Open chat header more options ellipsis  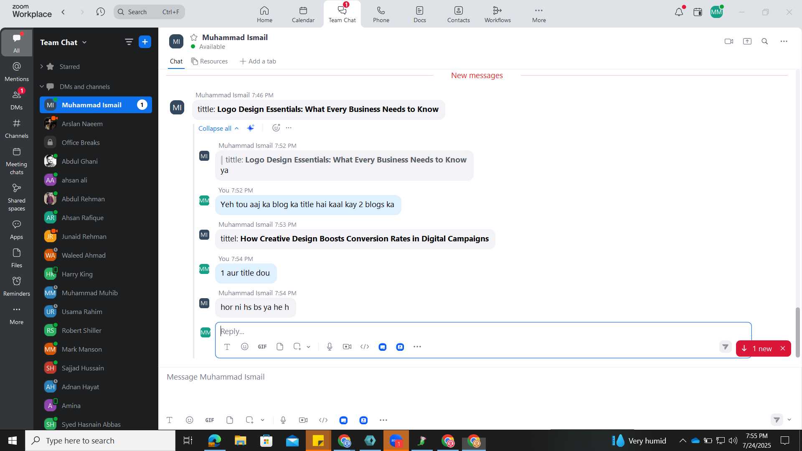(x=784, y=41)
